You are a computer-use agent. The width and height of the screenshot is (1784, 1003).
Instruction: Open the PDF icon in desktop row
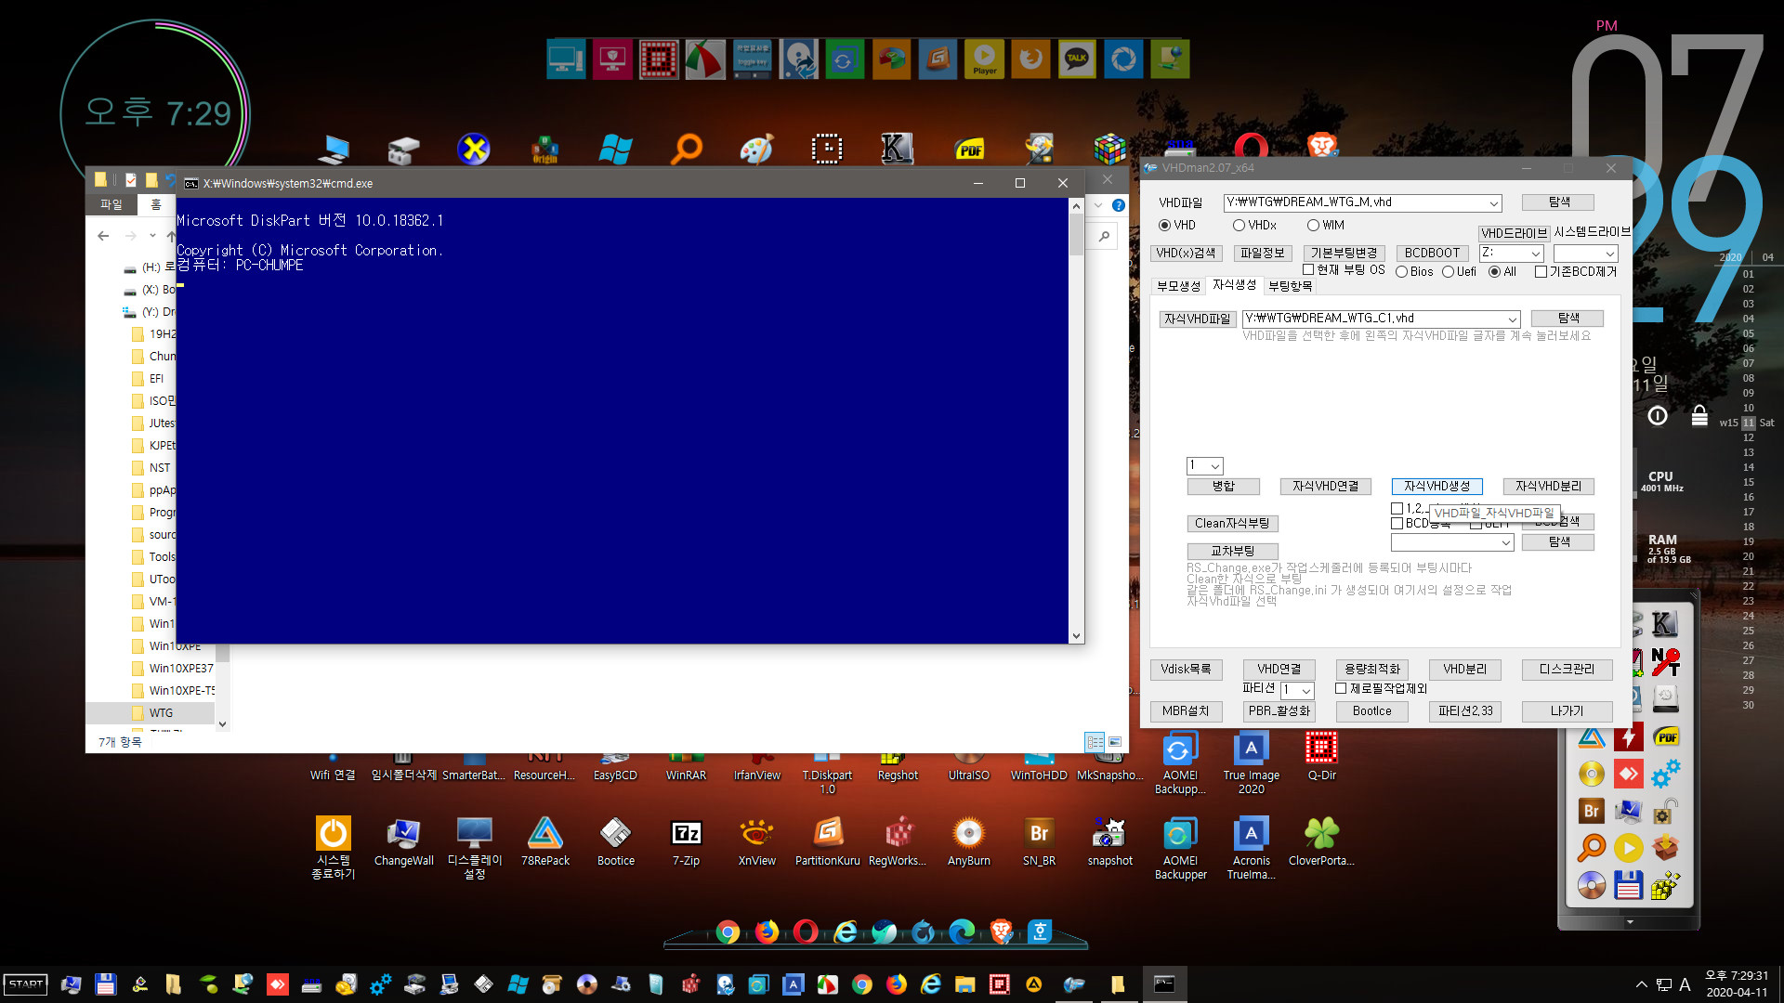click(970, 149)
